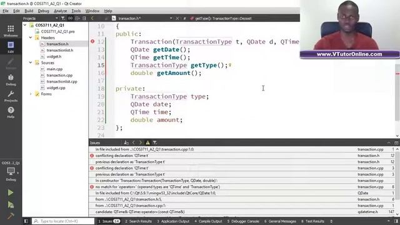
Task: Open the Welcome mode
Action: pos(11,31)
